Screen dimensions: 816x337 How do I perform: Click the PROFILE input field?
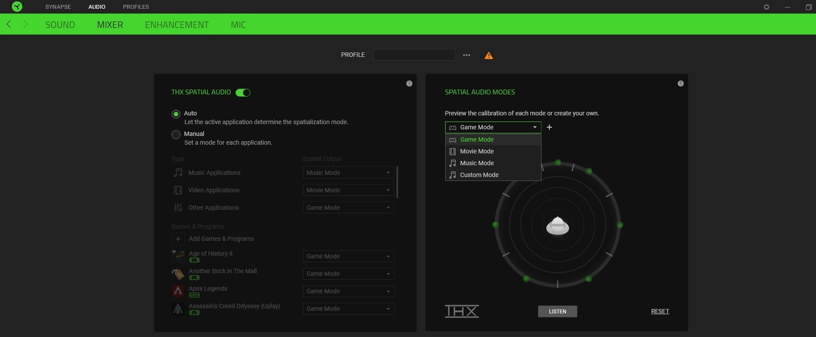click(x=414, y=55)
